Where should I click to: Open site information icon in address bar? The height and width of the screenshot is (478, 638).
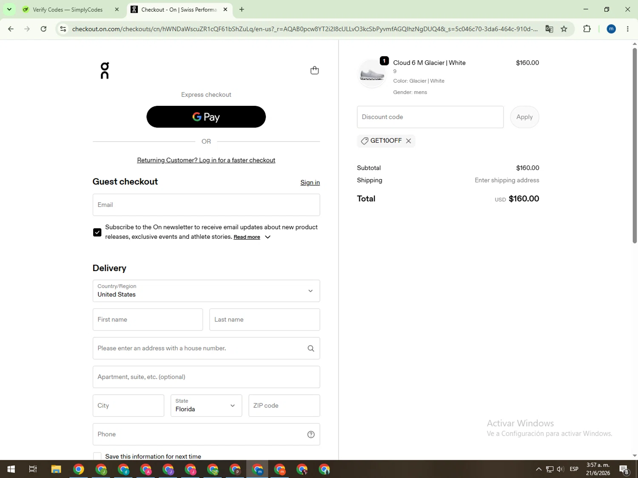[x=63, y=29]
